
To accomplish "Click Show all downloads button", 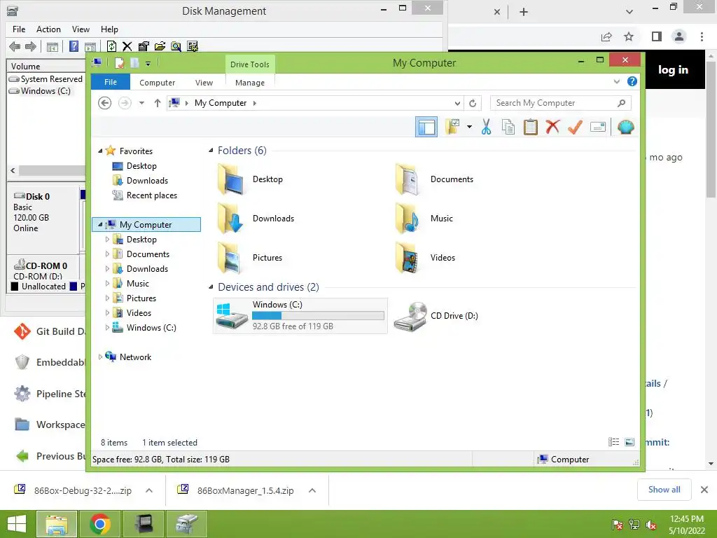I will pyautogui.click(x=664, y=490).
